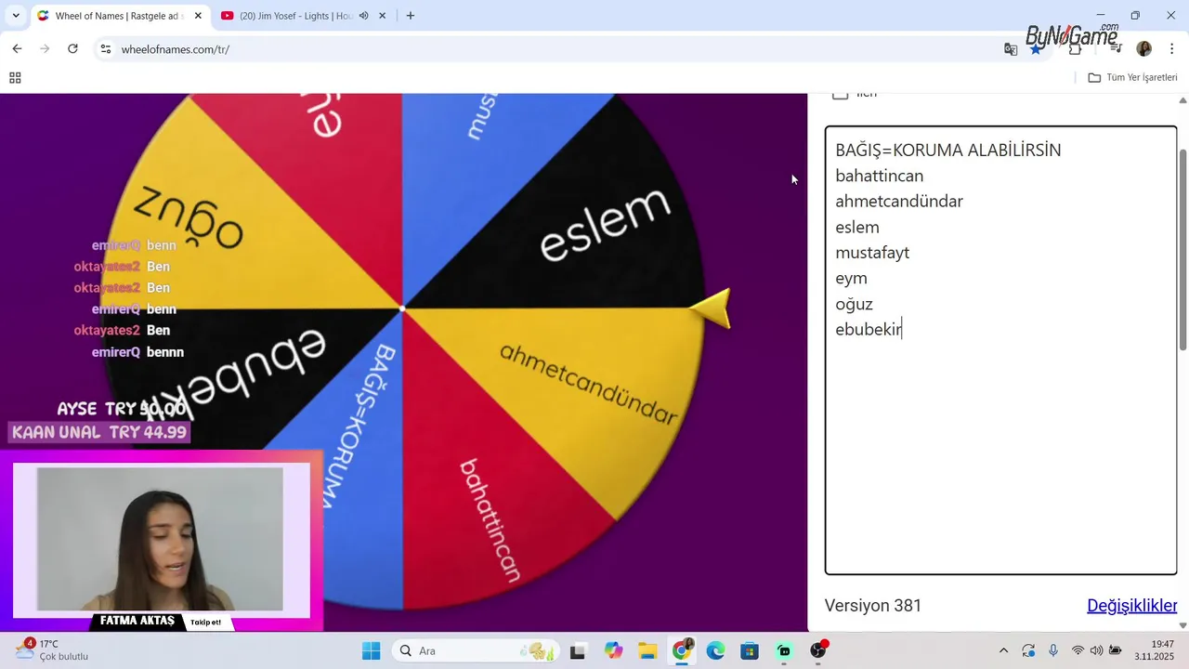Click the Versiyon 381 label
The image size is (1189, 669).
(872, 606)
